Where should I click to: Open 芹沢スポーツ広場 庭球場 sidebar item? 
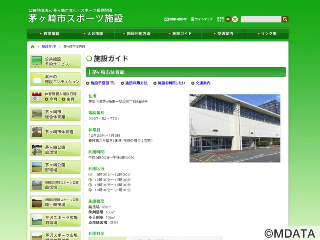click(x=55, y=220)
